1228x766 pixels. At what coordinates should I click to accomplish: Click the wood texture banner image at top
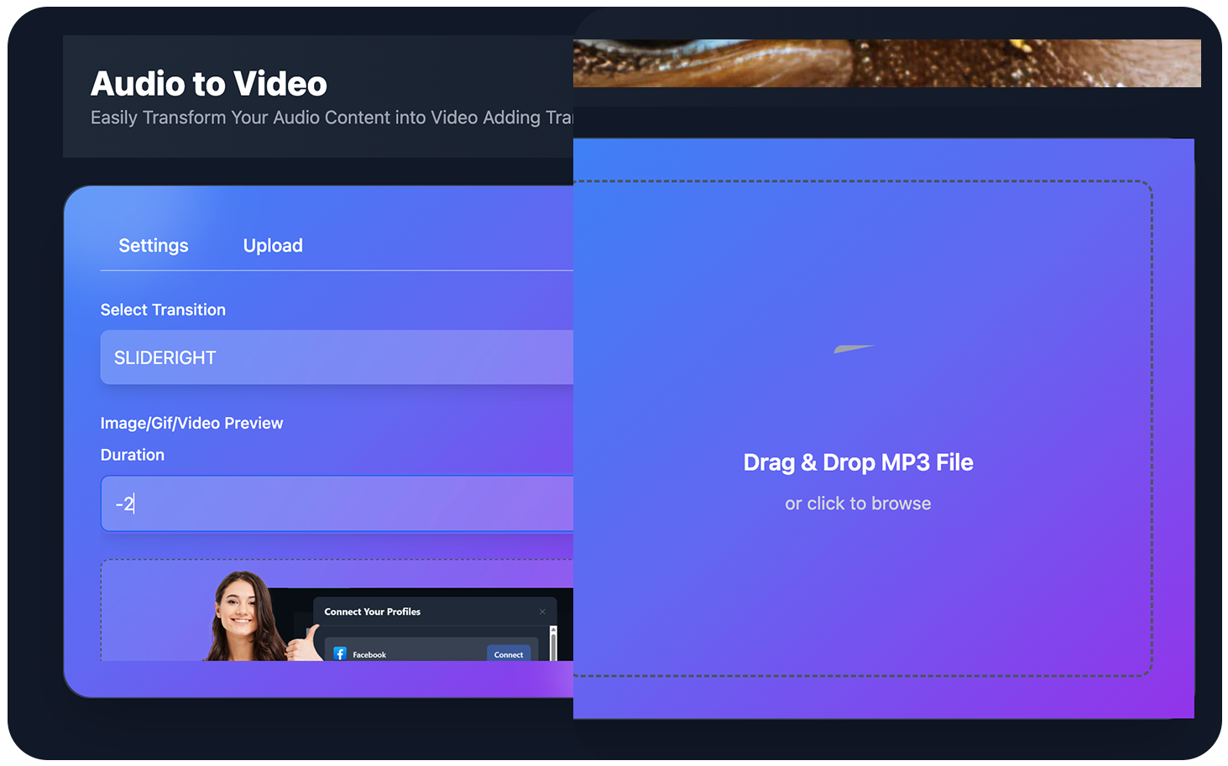(886, 63)
